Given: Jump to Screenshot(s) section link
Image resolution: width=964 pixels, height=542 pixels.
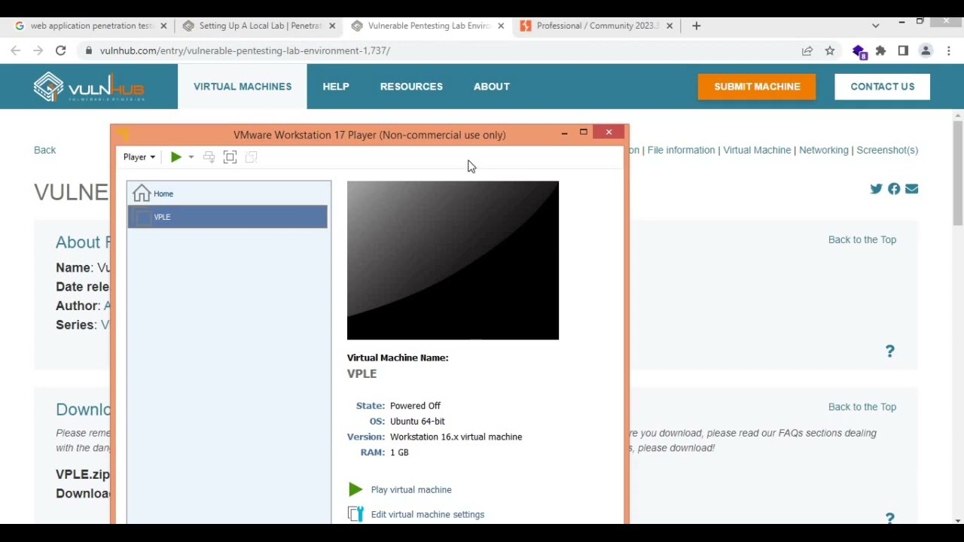Looking at the screenshot, I should point(887,150).
